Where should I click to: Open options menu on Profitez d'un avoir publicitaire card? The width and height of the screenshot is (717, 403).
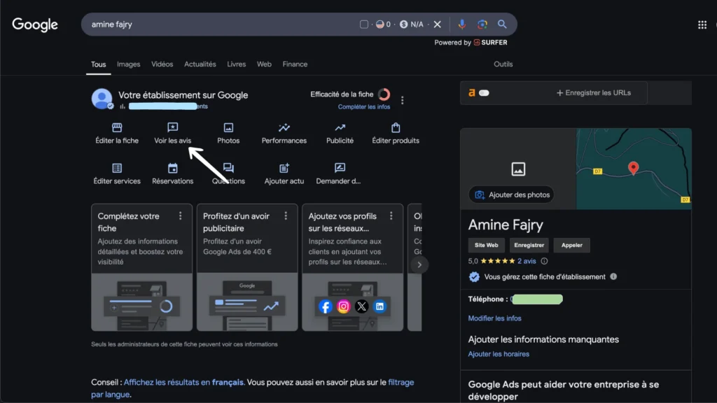point(286,215)
